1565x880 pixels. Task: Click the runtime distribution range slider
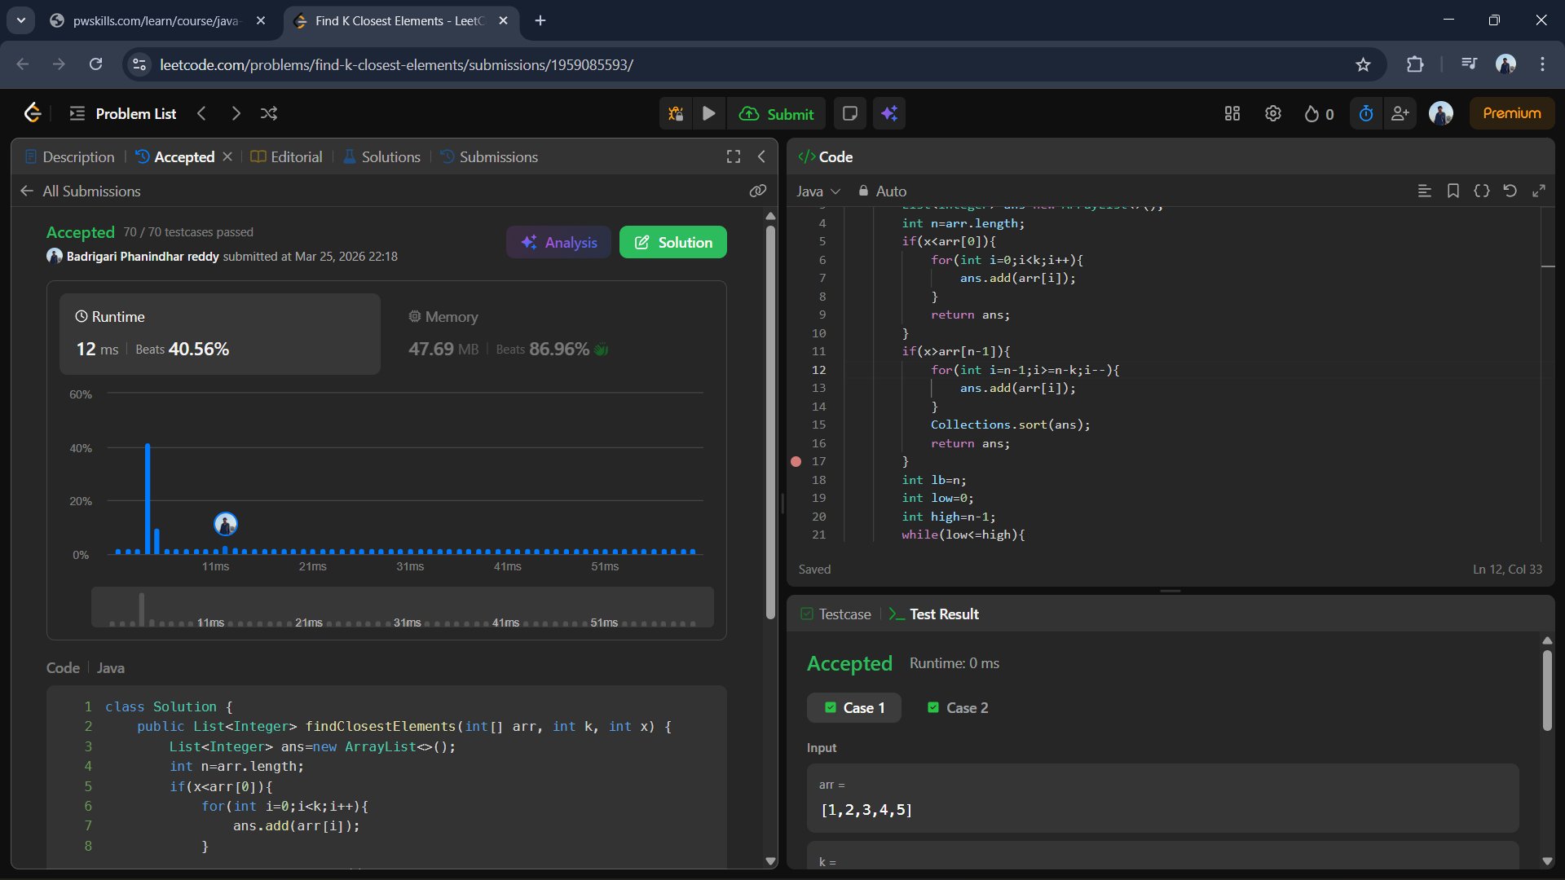pyautogui.click(x=403, y=607)
